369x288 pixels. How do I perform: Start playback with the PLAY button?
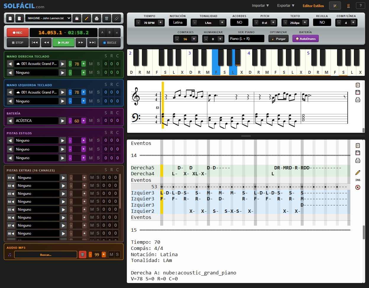[x=64, y=42]
